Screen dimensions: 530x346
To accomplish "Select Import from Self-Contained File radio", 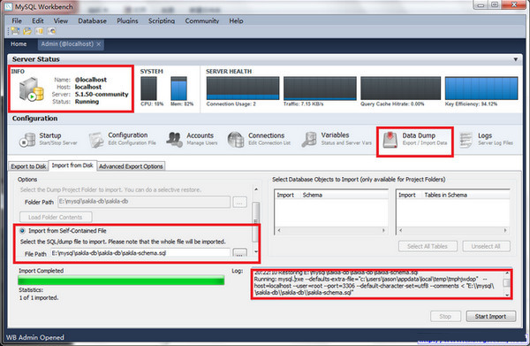I will tap(22, 231).
